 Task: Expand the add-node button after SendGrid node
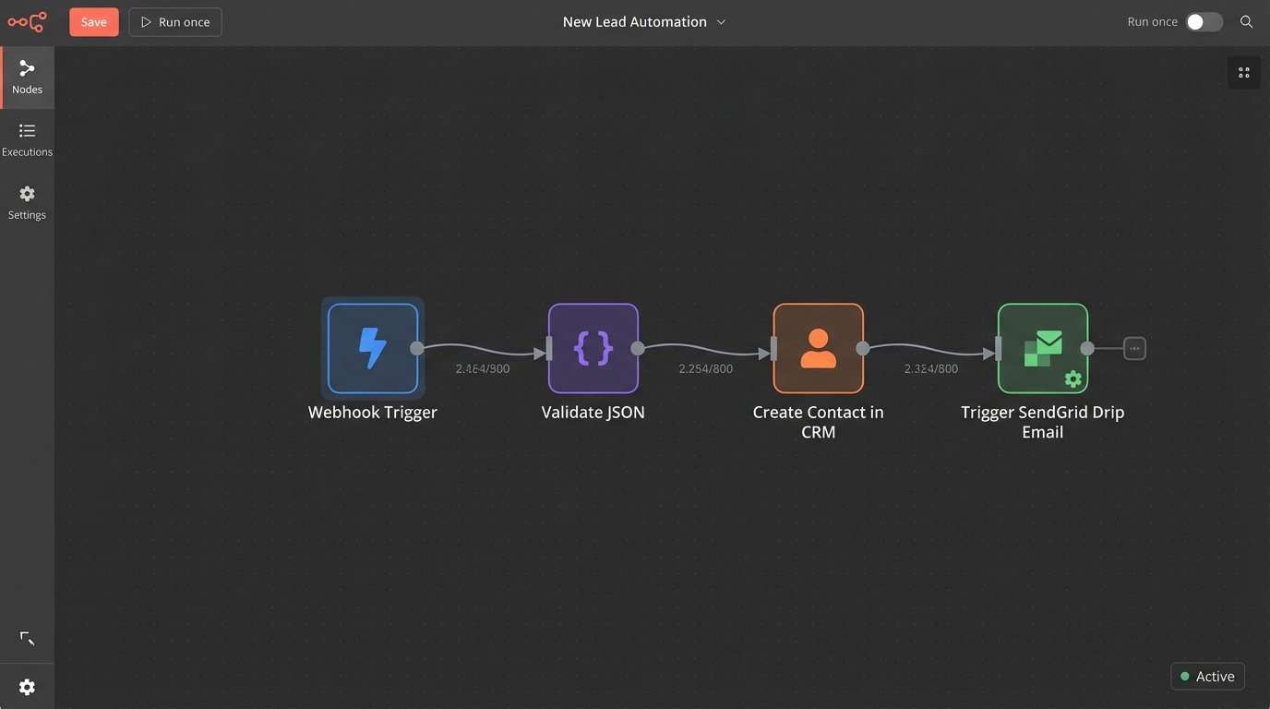click(x=1132, y=348)
